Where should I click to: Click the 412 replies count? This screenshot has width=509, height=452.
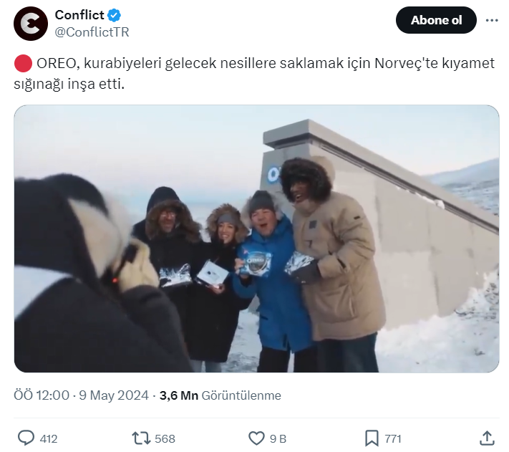click(49, 438)
